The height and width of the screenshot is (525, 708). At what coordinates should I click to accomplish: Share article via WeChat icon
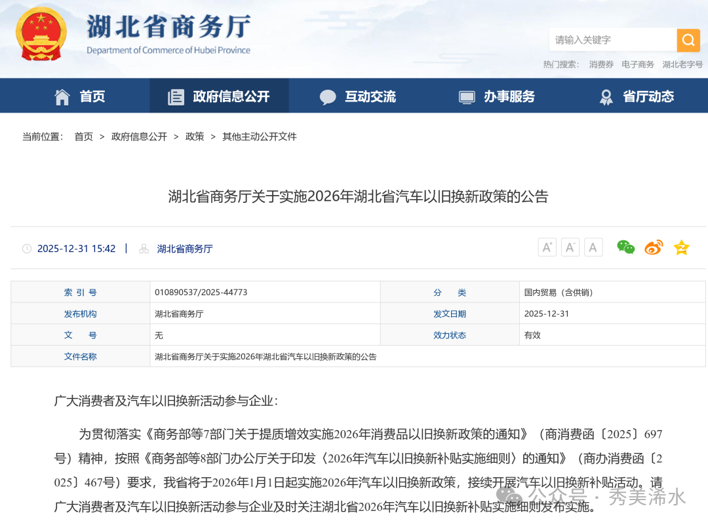(625, 247)
